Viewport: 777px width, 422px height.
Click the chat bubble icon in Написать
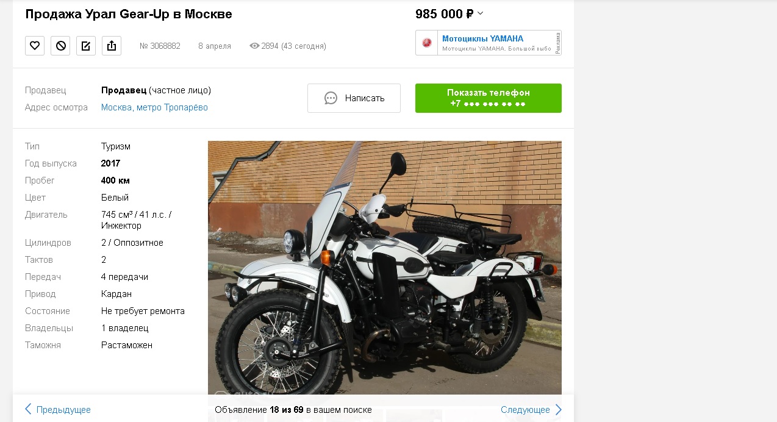331,98
